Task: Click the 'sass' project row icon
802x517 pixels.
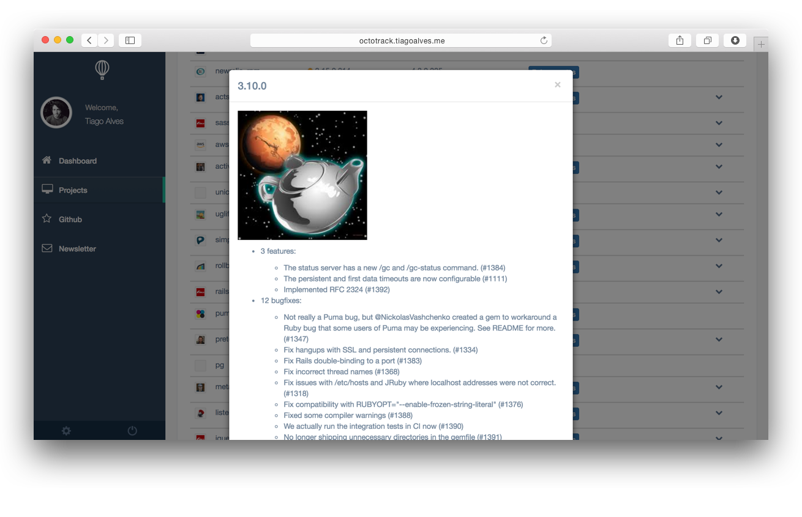Action: [200, 123]
